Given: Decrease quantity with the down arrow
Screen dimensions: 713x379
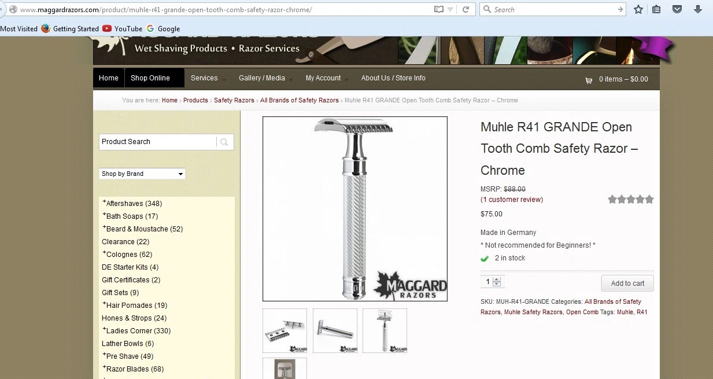Looking at the screenshot, I should tap(497, 285).
